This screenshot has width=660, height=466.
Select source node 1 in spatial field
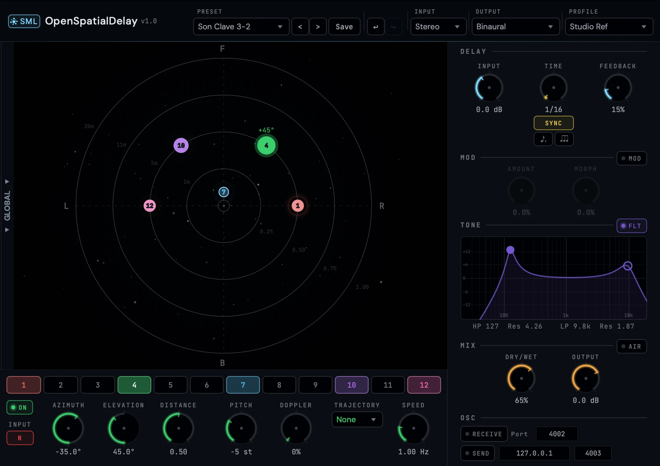pos(298,206)
